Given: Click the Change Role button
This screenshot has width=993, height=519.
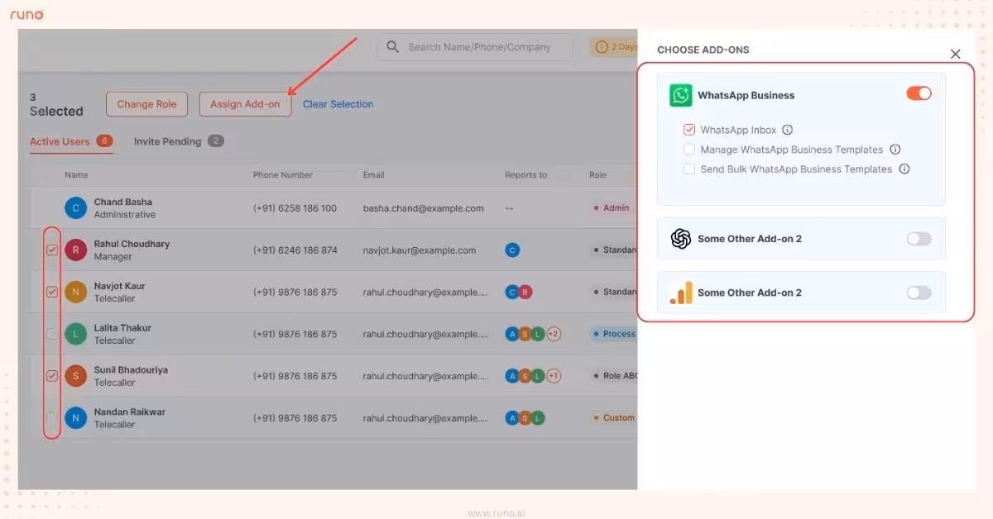Looking at the screenshot, I should pos(146,104).
